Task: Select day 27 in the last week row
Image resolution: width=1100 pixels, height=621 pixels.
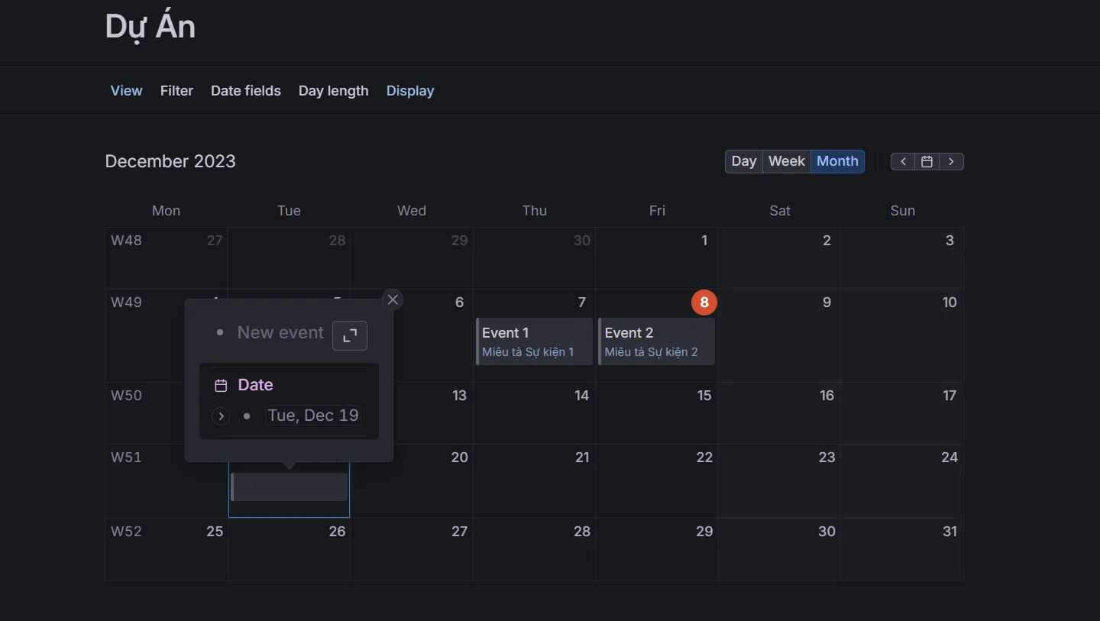Action: coord(459,532)
